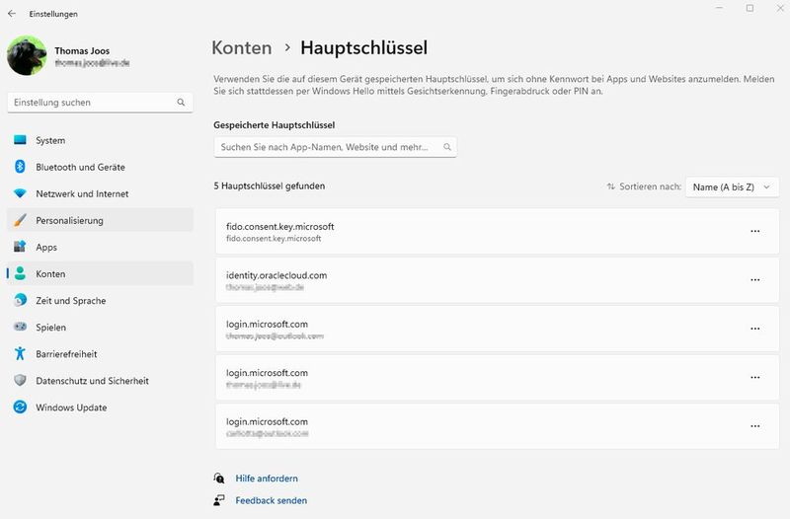
Task: Click the Thomas Joos profile picture
Action: pos(27,55)
